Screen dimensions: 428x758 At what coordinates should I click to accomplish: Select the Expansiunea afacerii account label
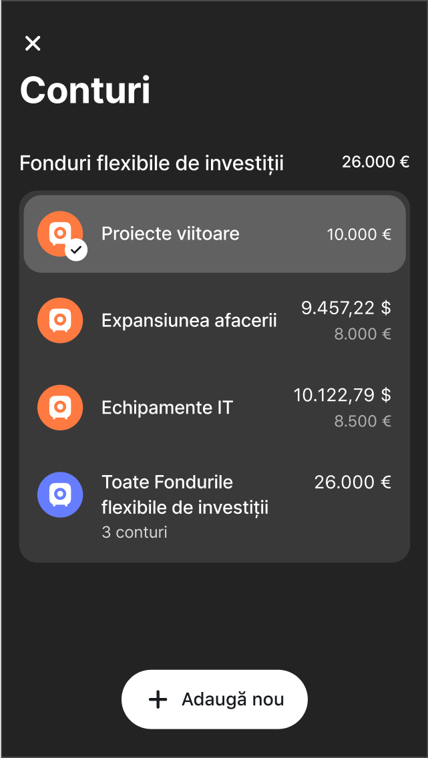click(189, 320)
